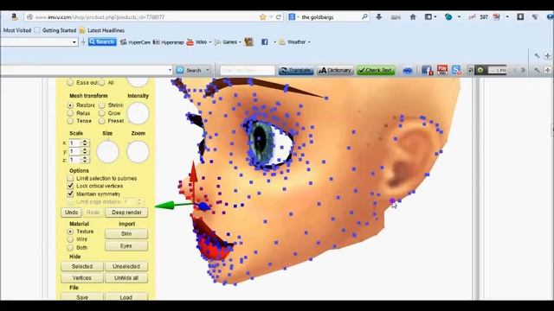Open the downloads arrow icon
The height and width of the screenshot is (311, 554).
(379, 16)
